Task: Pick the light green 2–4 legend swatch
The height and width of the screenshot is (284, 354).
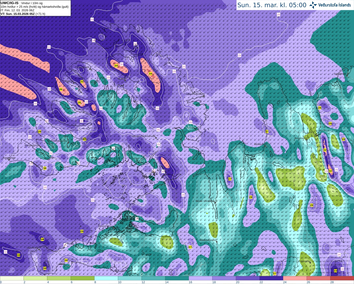Action: coord(35,278)
